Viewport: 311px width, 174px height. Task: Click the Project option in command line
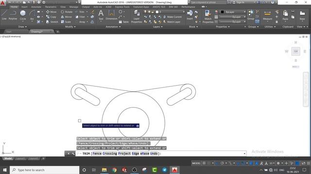[124, 154]
